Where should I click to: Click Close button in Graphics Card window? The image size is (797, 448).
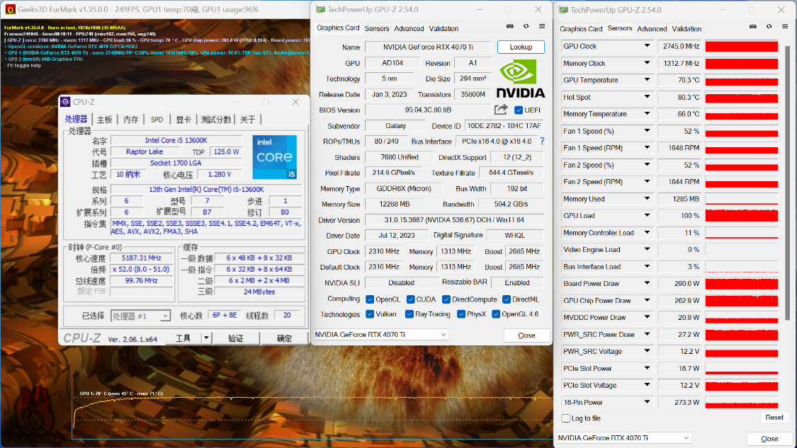coord(526,335)
